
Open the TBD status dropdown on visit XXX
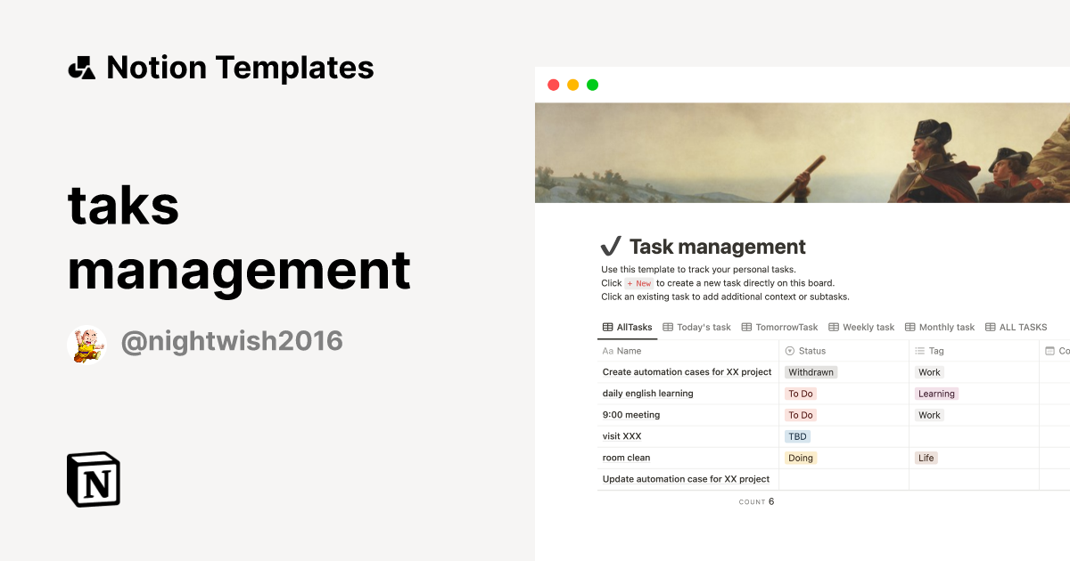click(797, 436)
